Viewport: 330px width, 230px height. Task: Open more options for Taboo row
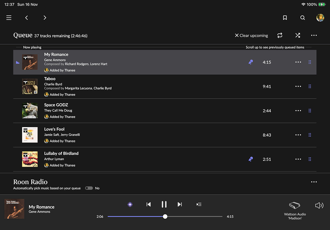tap(298, 86)
